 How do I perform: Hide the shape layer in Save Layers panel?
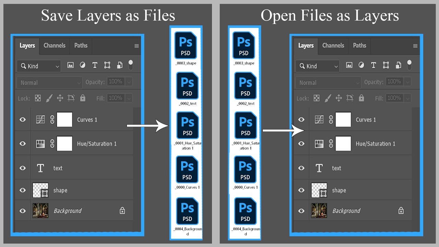click(23, 190)
